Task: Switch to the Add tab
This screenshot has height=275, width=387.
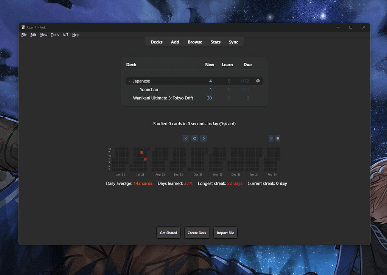Action: tap(175, 42)
